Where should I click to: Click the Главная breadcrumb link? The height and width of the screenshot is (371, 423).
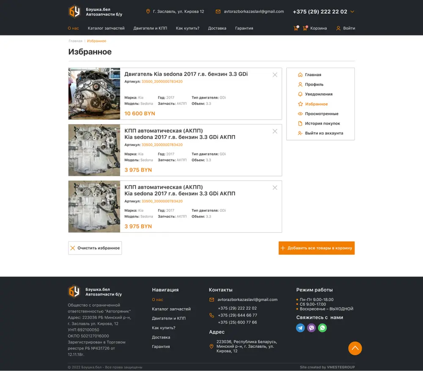tap(76, 41)
